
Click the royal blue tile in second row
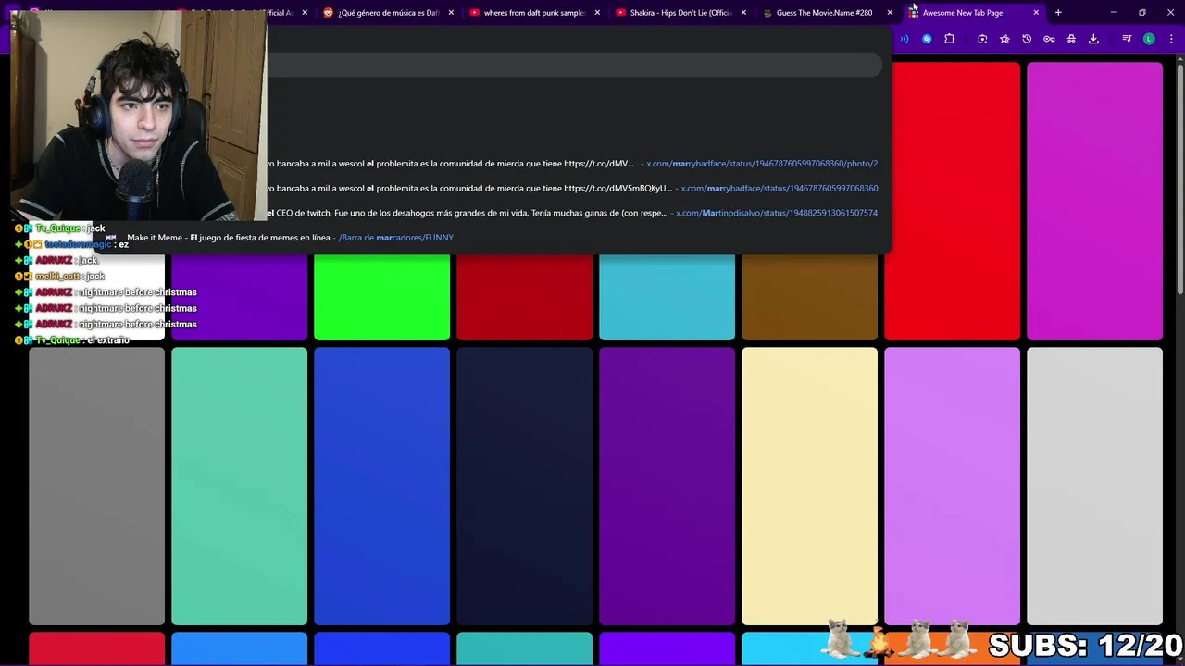coord(381,487)
